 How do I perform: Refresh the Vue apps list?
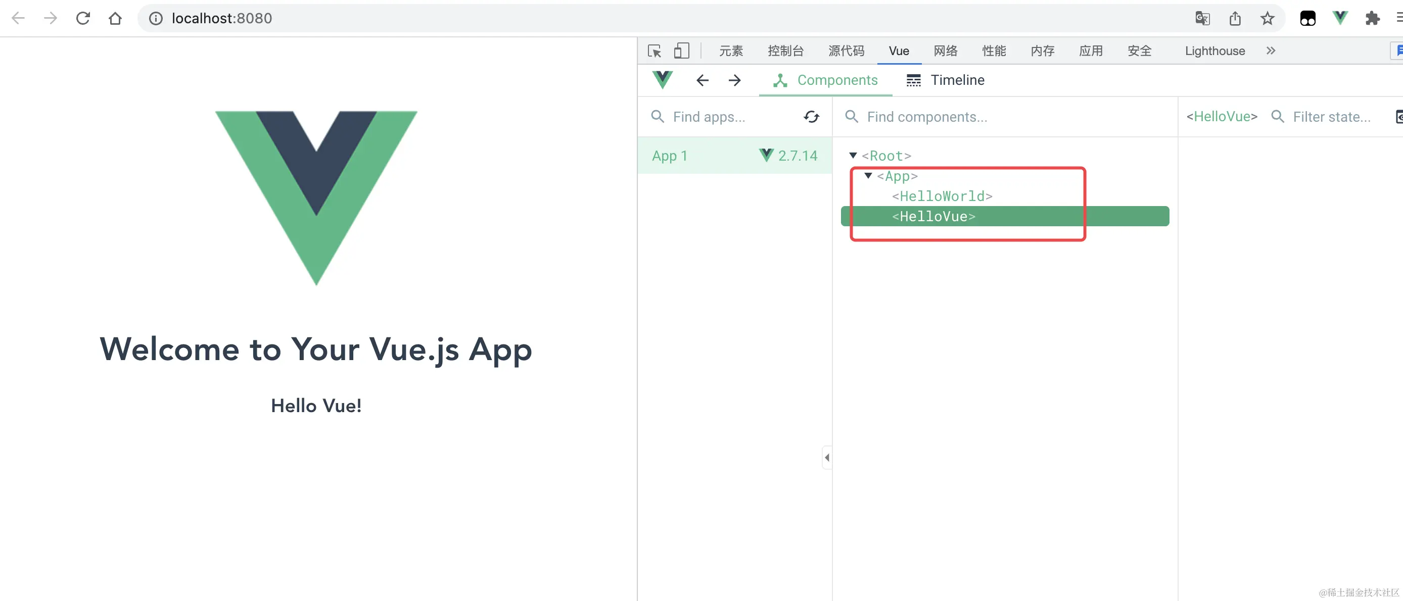click(811, 117)
